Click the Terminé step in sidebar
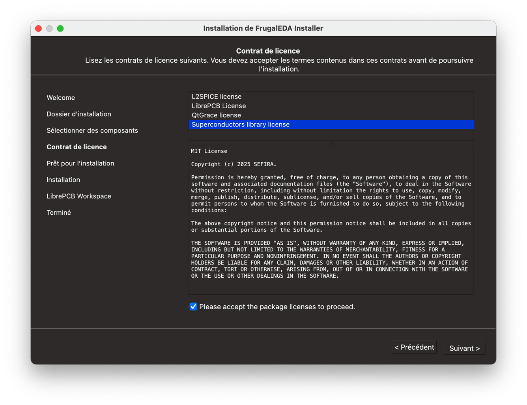The image size is (527, 405). (59, 212)
